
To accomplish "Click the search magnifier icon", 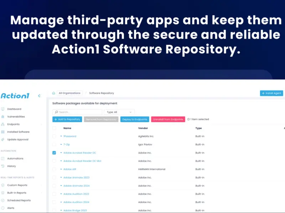I will pos(57,112).
